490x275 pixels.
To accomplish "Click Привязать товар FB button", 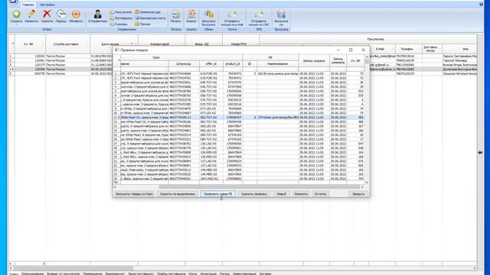I will tap(217, 194).
